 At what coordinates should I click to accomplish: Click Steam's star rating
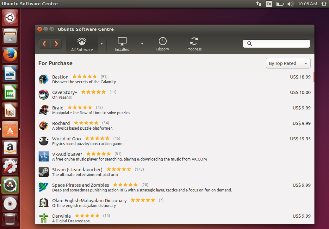click(x=119, y=169)
